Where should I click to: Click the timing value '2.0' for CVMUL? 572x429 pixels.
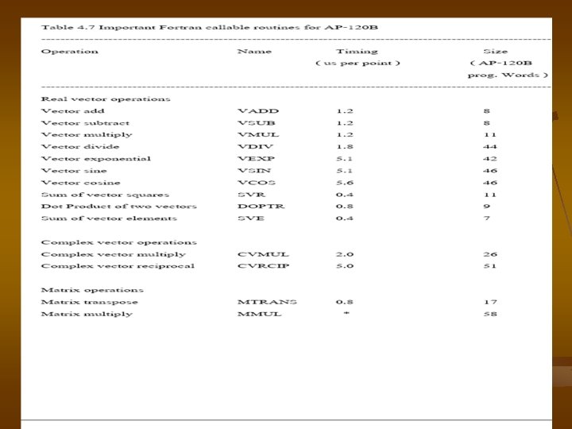pos(344,254)
